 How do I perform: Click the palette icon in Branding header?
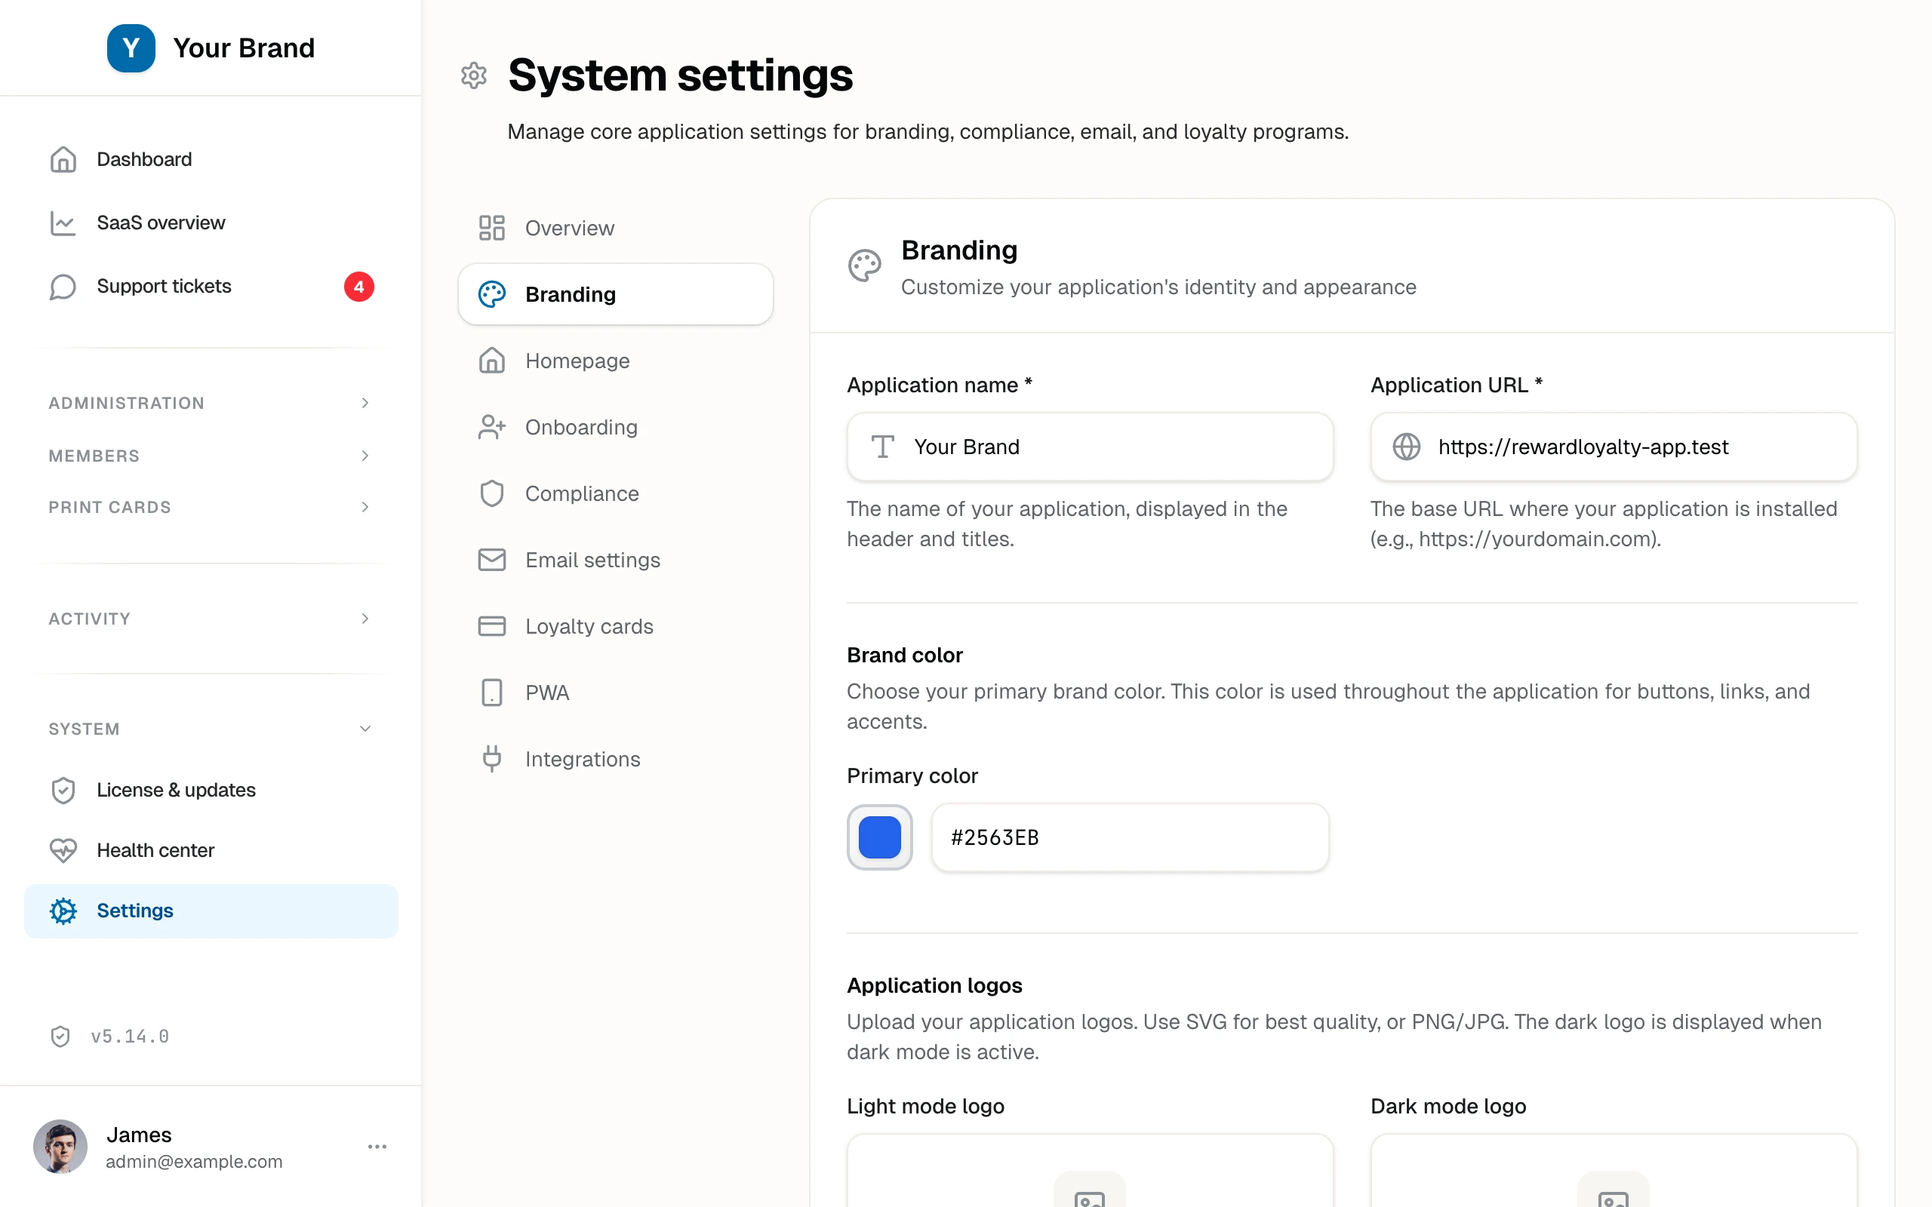coord(865,266)
